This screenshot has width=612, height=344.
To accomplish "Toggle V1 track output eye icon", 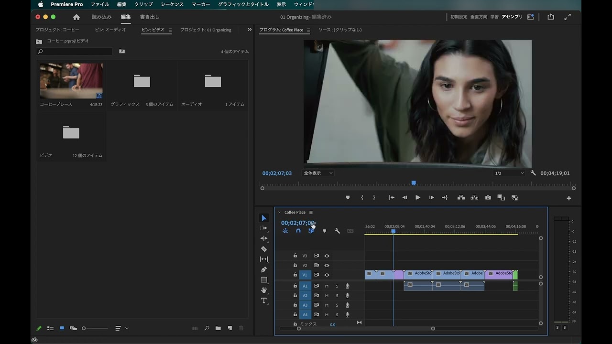I will pos(327,275).
